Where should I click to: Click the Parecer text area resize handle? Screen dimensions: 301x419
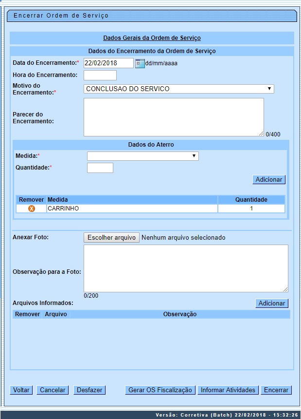261,134
